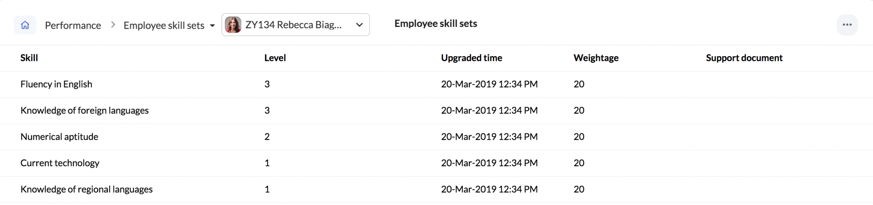Click the breadcrumb separator arrow after Performance

point(113,25)
